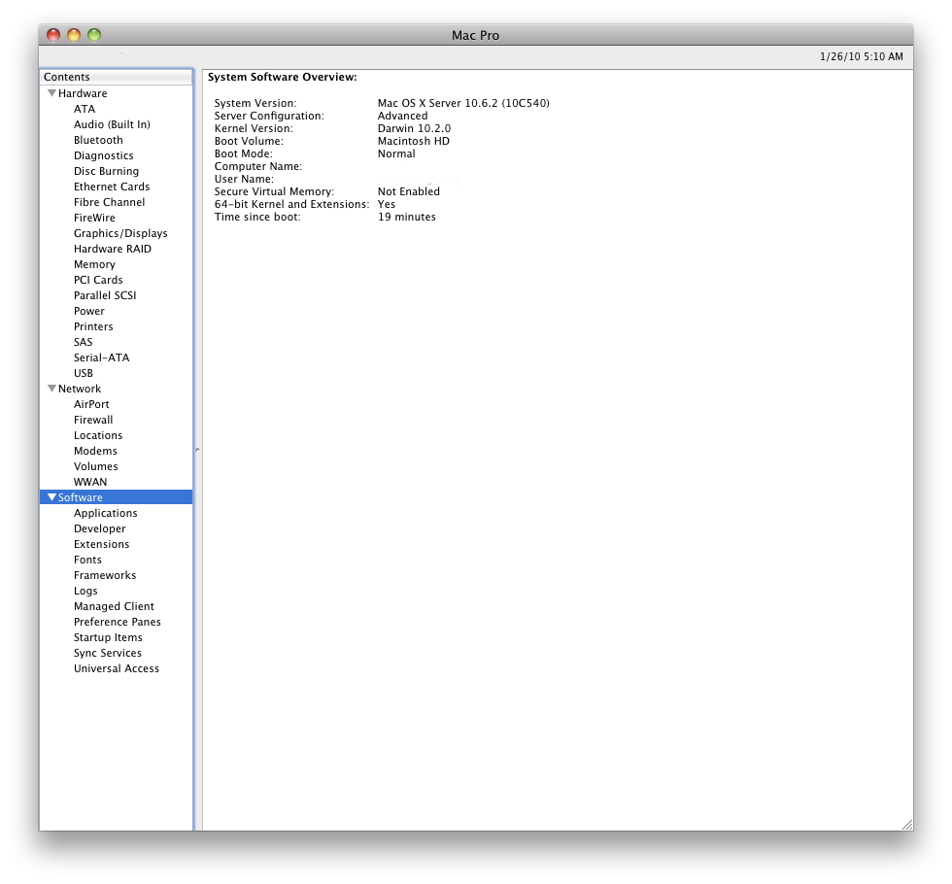Select Audio (Built In) entry
This screenshot has width=952, height=884.
coord(112,124)
